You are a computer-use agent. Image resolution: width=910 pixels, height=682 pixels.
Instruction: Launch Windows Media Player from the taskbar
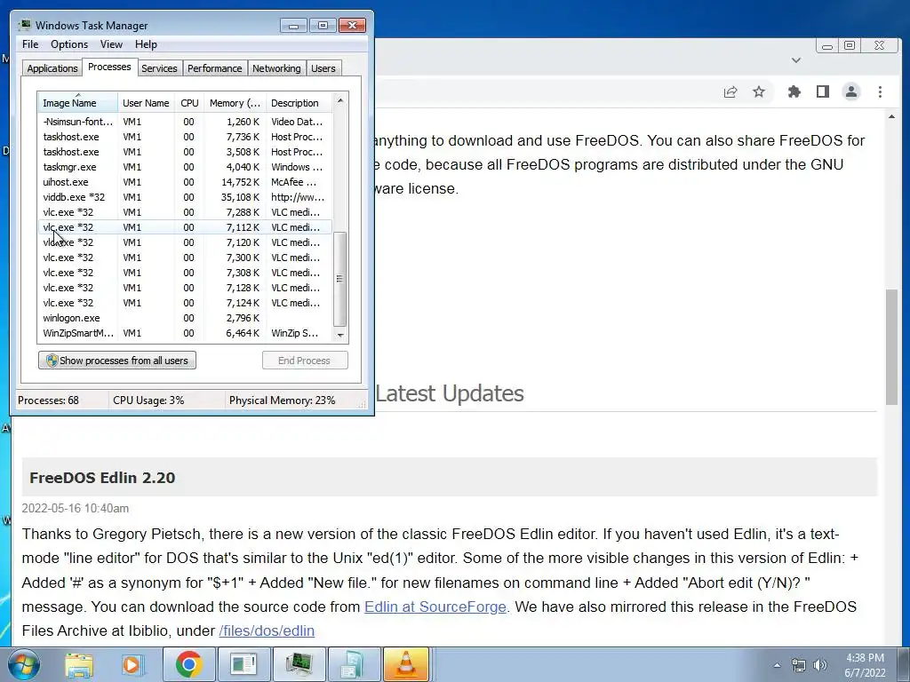click(x=132, y=664)
